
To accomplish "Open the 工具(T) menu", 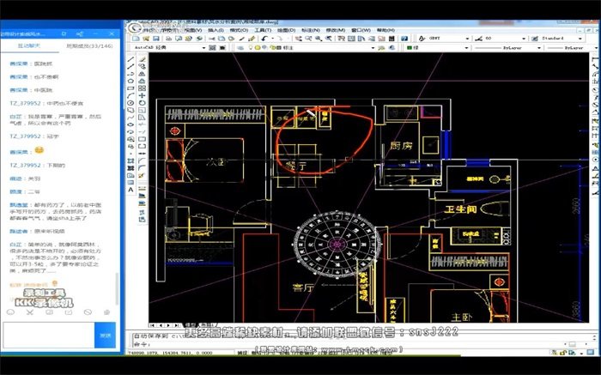I will coord(263,30).
